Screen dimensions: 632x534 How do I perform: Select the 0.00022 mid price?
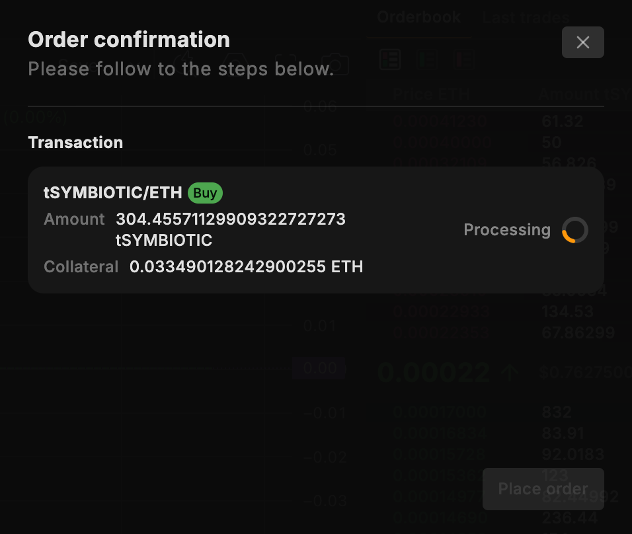click(x=433, y=373)
